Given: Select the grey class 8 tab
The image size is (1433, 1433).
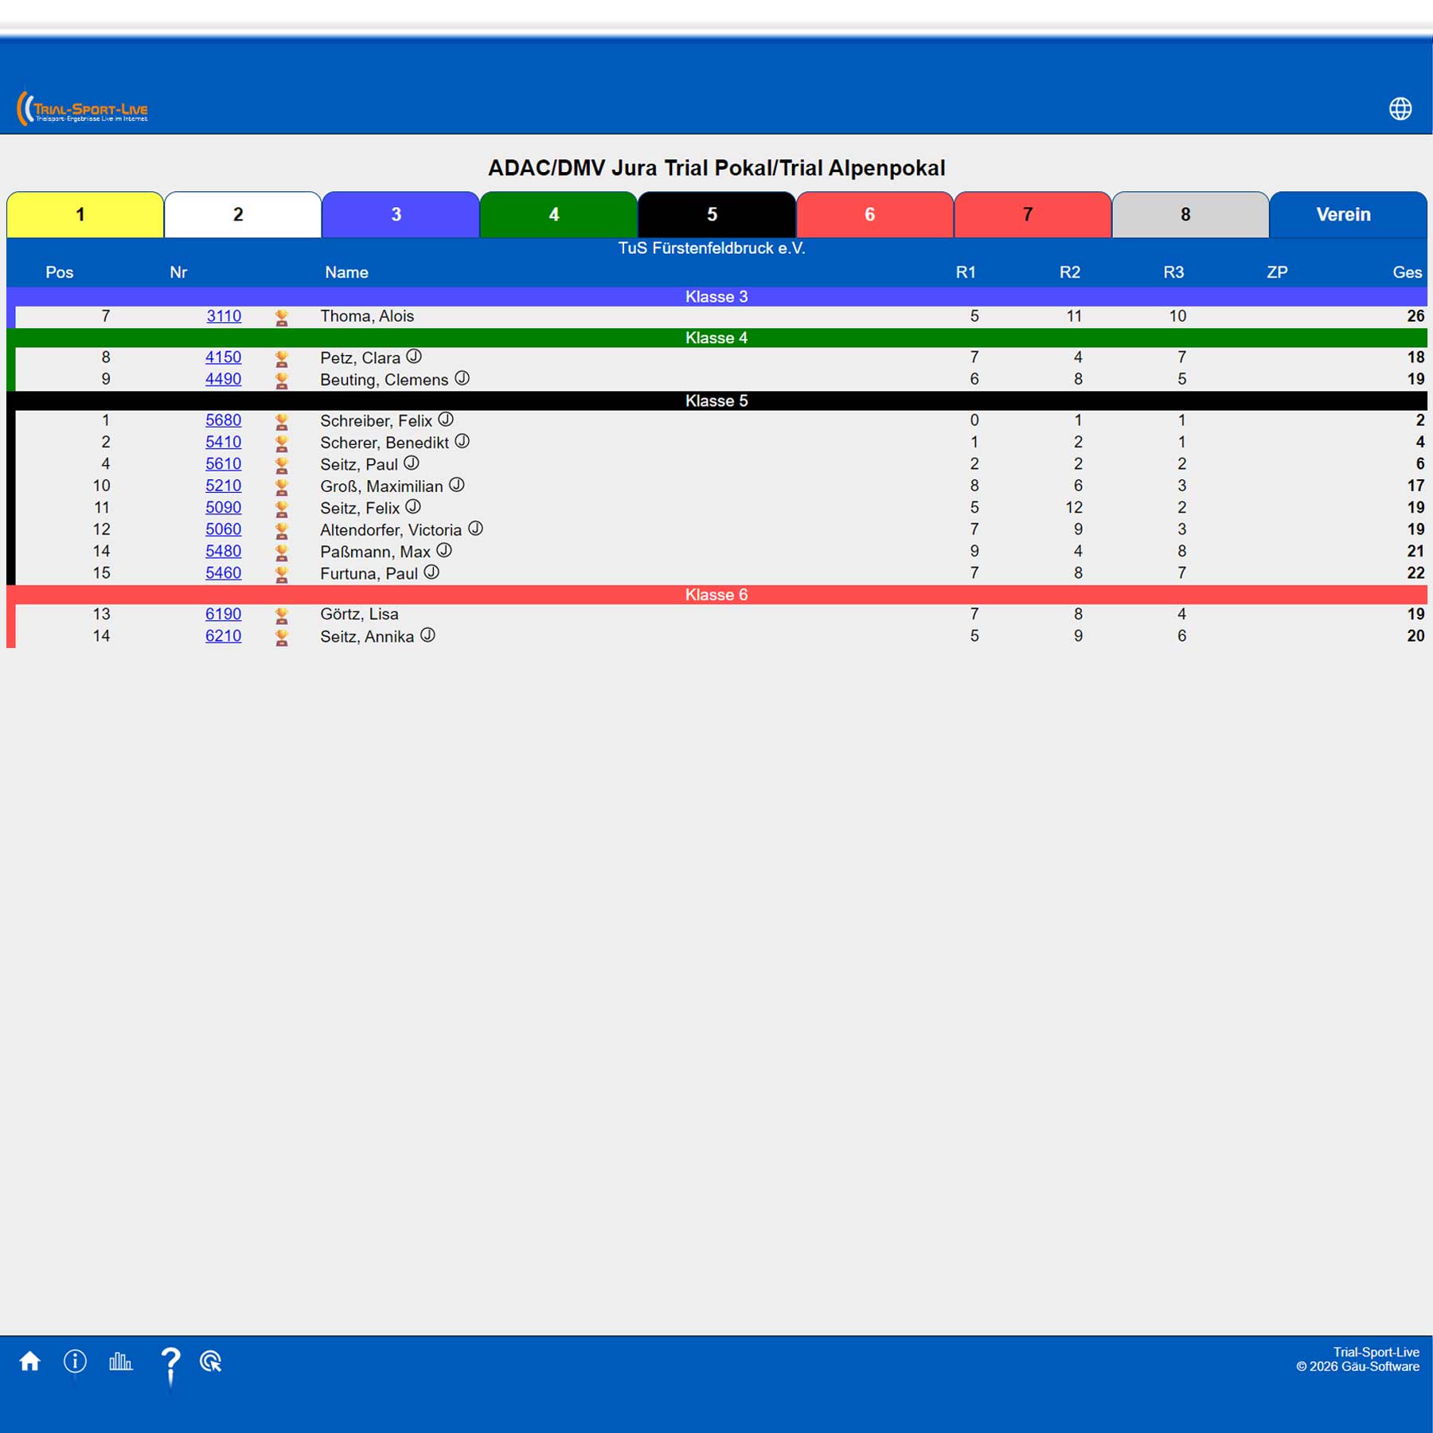Looking at the screenshot, I should click(x=1190, y=214).
